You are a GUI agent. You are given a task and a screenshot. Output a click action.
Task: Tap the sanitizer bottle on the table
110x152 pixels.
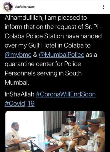[46, 141]
